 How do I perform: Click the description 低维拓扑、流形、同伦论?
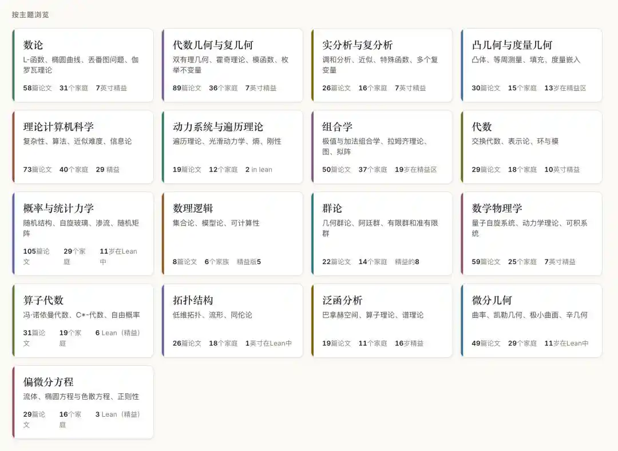click(212, 315)
